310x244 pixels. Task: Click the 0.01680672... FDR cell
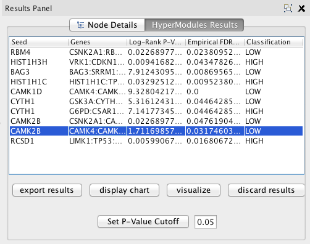[215, 141]
